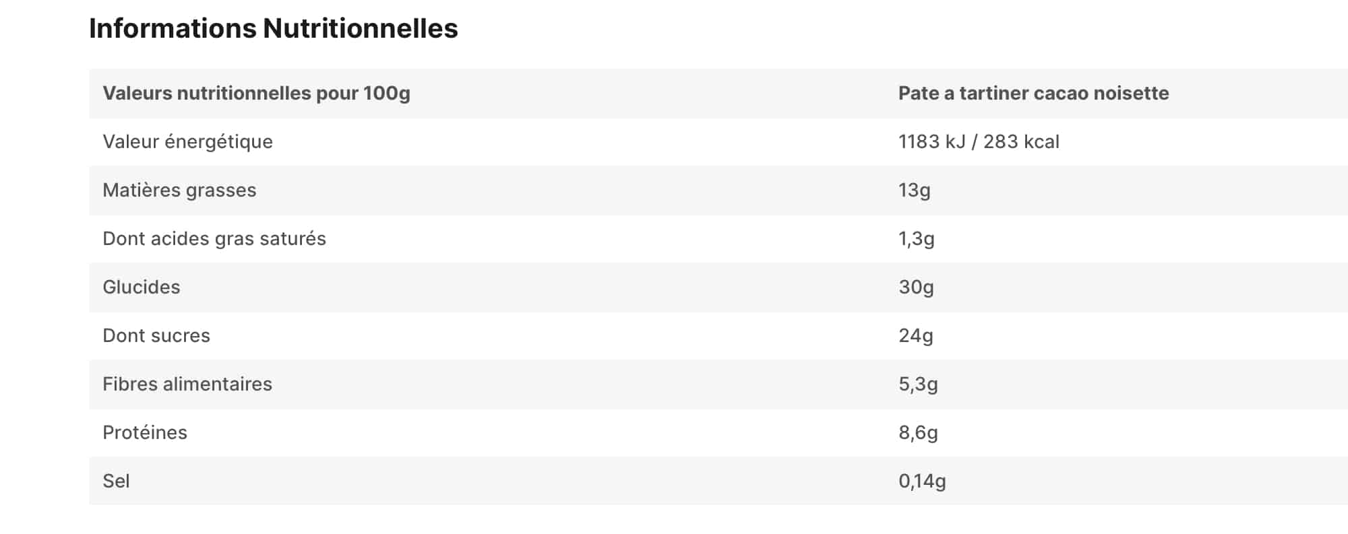
Task: Select the Glucides row label
Action: 141,287
